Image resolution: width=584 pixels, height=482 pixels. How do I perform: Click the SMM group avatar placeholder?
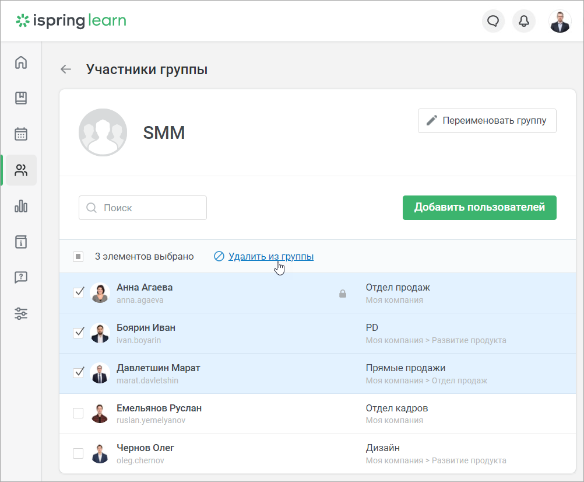103,132
